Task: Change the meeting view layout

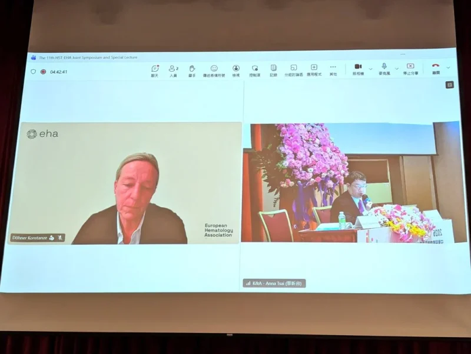Action: 236,69
